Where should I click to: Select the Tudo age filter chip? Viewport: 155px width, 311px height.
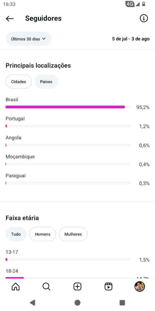click(16, 234)
